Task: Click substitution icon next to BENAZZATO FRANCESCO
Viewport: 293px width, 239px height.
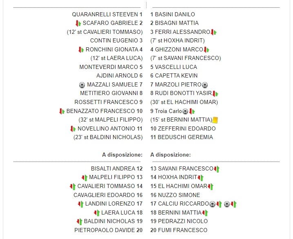Action: (x=62, y=111)
